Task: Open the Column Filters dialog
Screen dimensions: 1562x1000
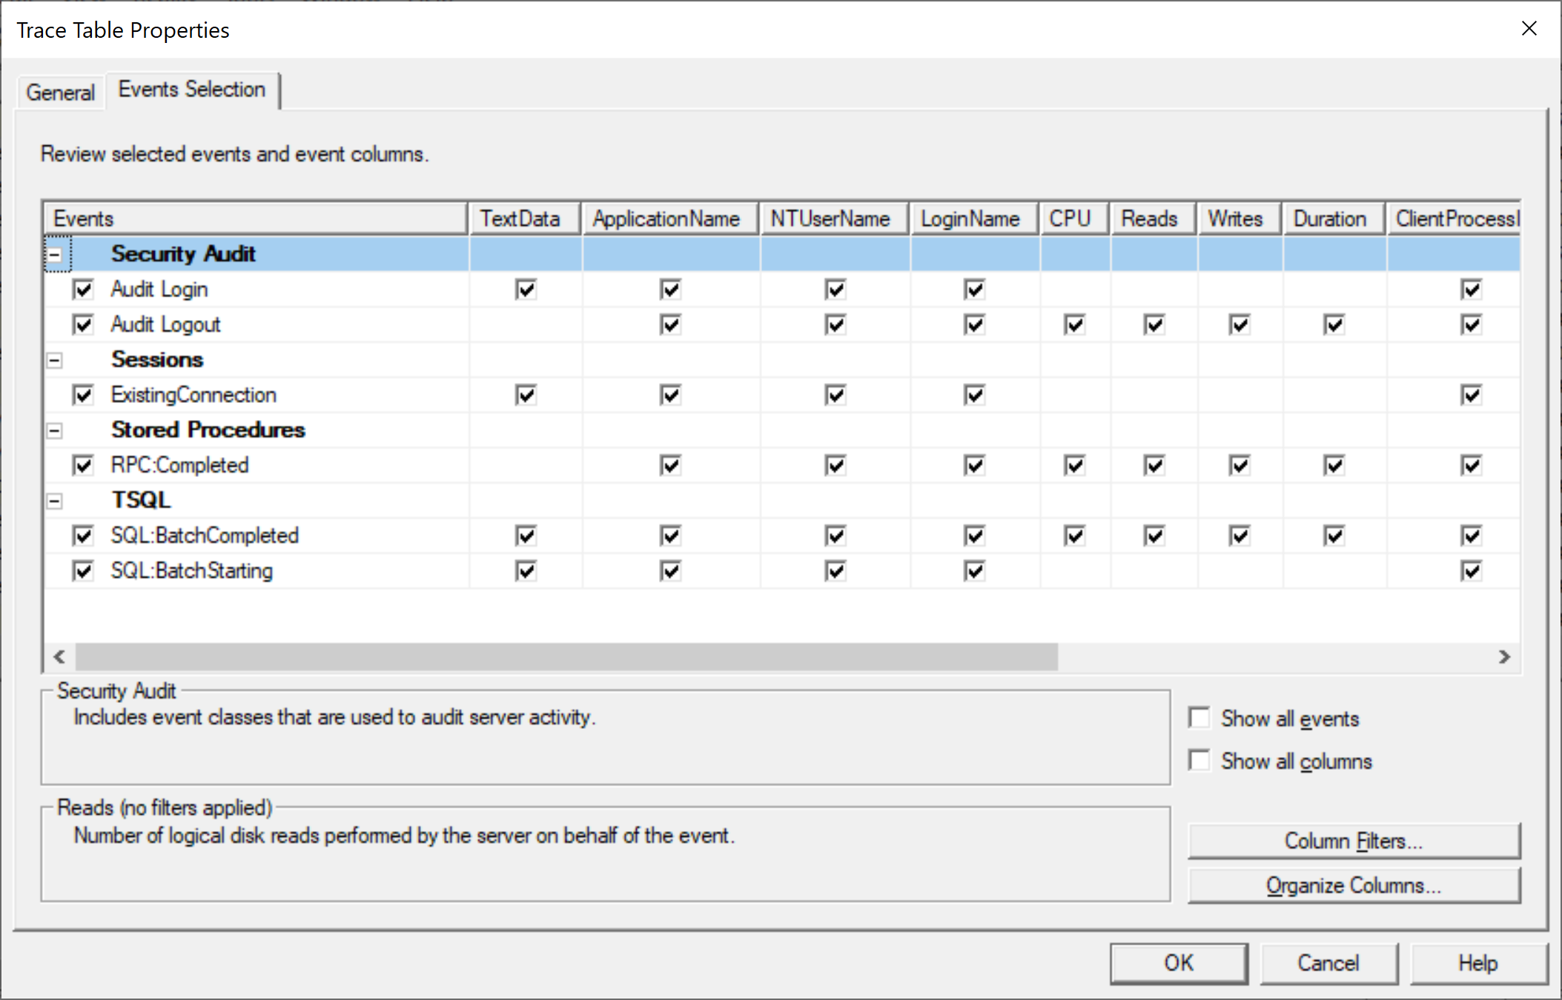Action: click(x=1353, y=841)
